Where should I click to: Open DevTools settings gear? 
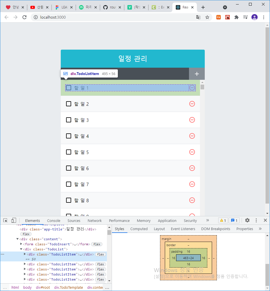click(x=247, y=220)
